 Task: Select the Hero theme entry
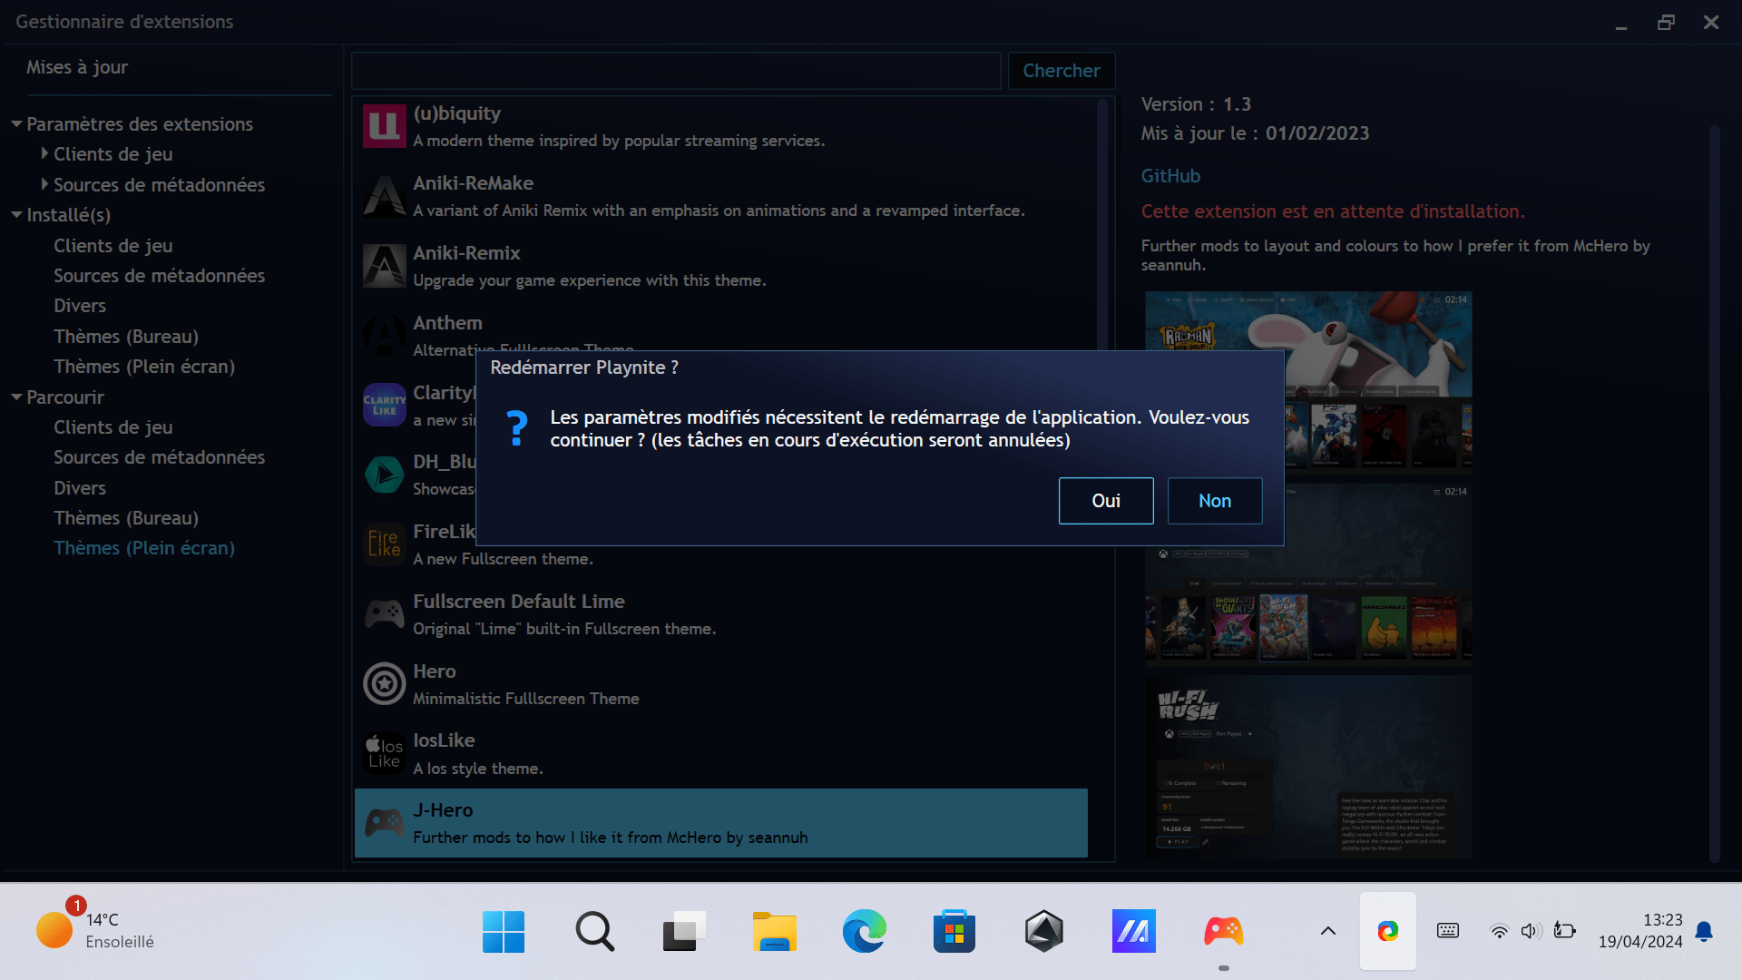tap(721, 684)
